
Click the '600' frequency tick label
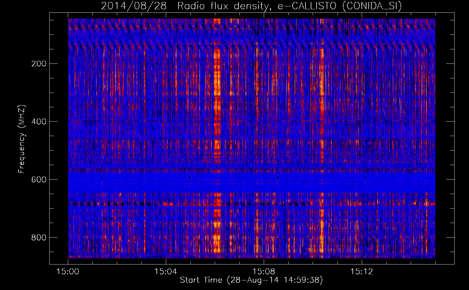coord(39,180)
